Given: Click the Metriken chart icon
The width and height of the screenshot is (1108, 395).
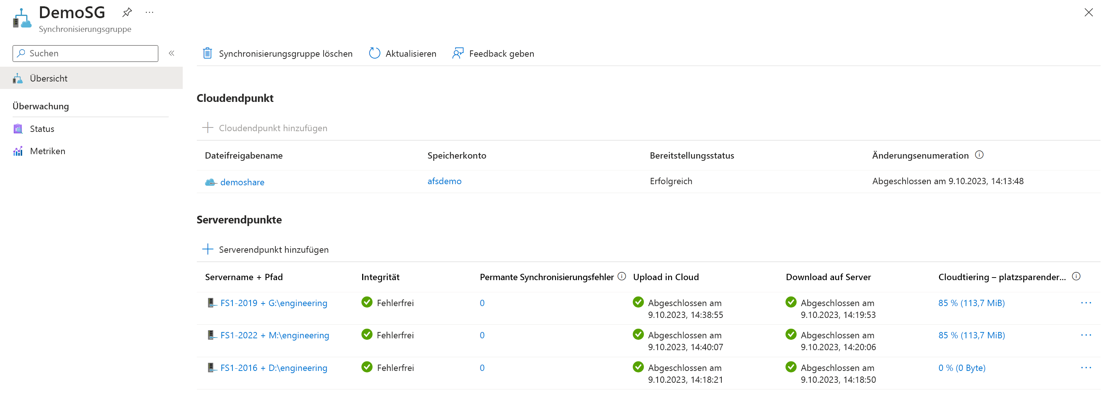Looking at the screenshot, I should coord(18,151).
